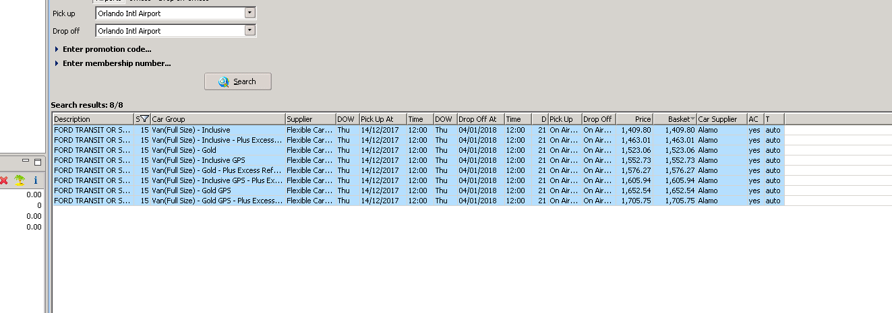Click auto transmission cell in 1,652.54 row
Viewport: 892px width, 313px height.
coord(773,190)
